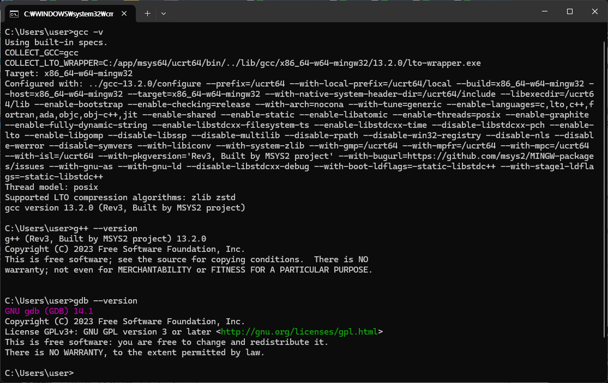The height and width of the screenshot is (383, 608).
Task: Click the 'COLLECT_GCC=gcc' line
Action: pos(41,53)
